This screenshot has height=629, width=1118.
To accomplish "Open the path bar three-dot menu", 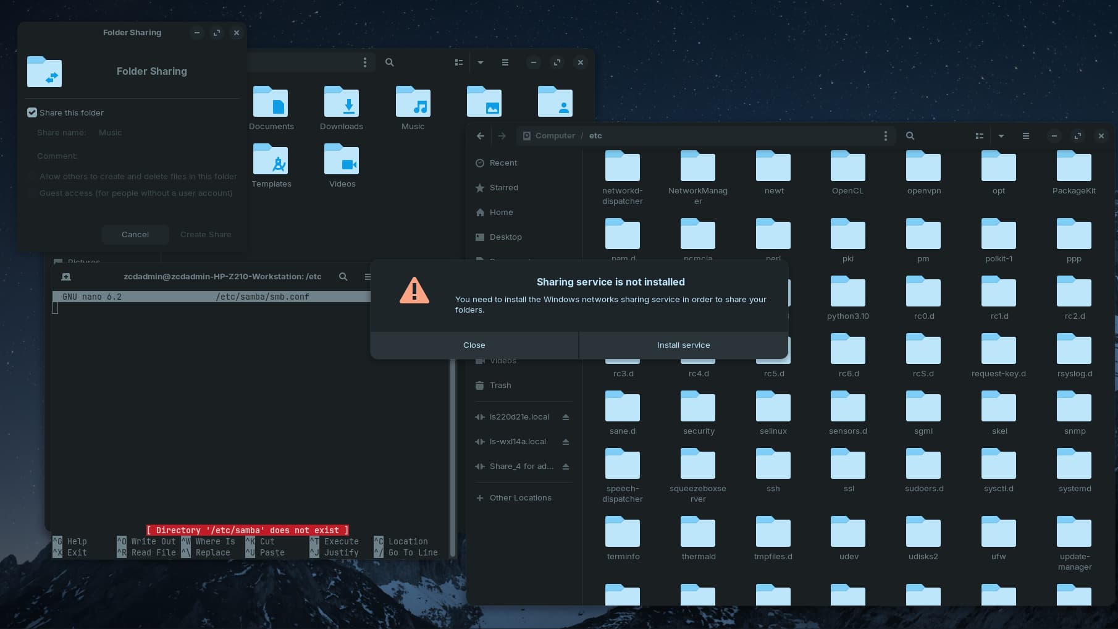I will tap(885, 136).
